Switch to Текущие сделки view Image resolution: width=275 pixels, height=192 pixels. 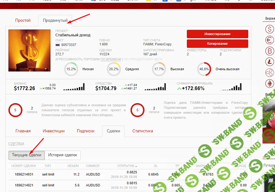(x=26, y=155)
